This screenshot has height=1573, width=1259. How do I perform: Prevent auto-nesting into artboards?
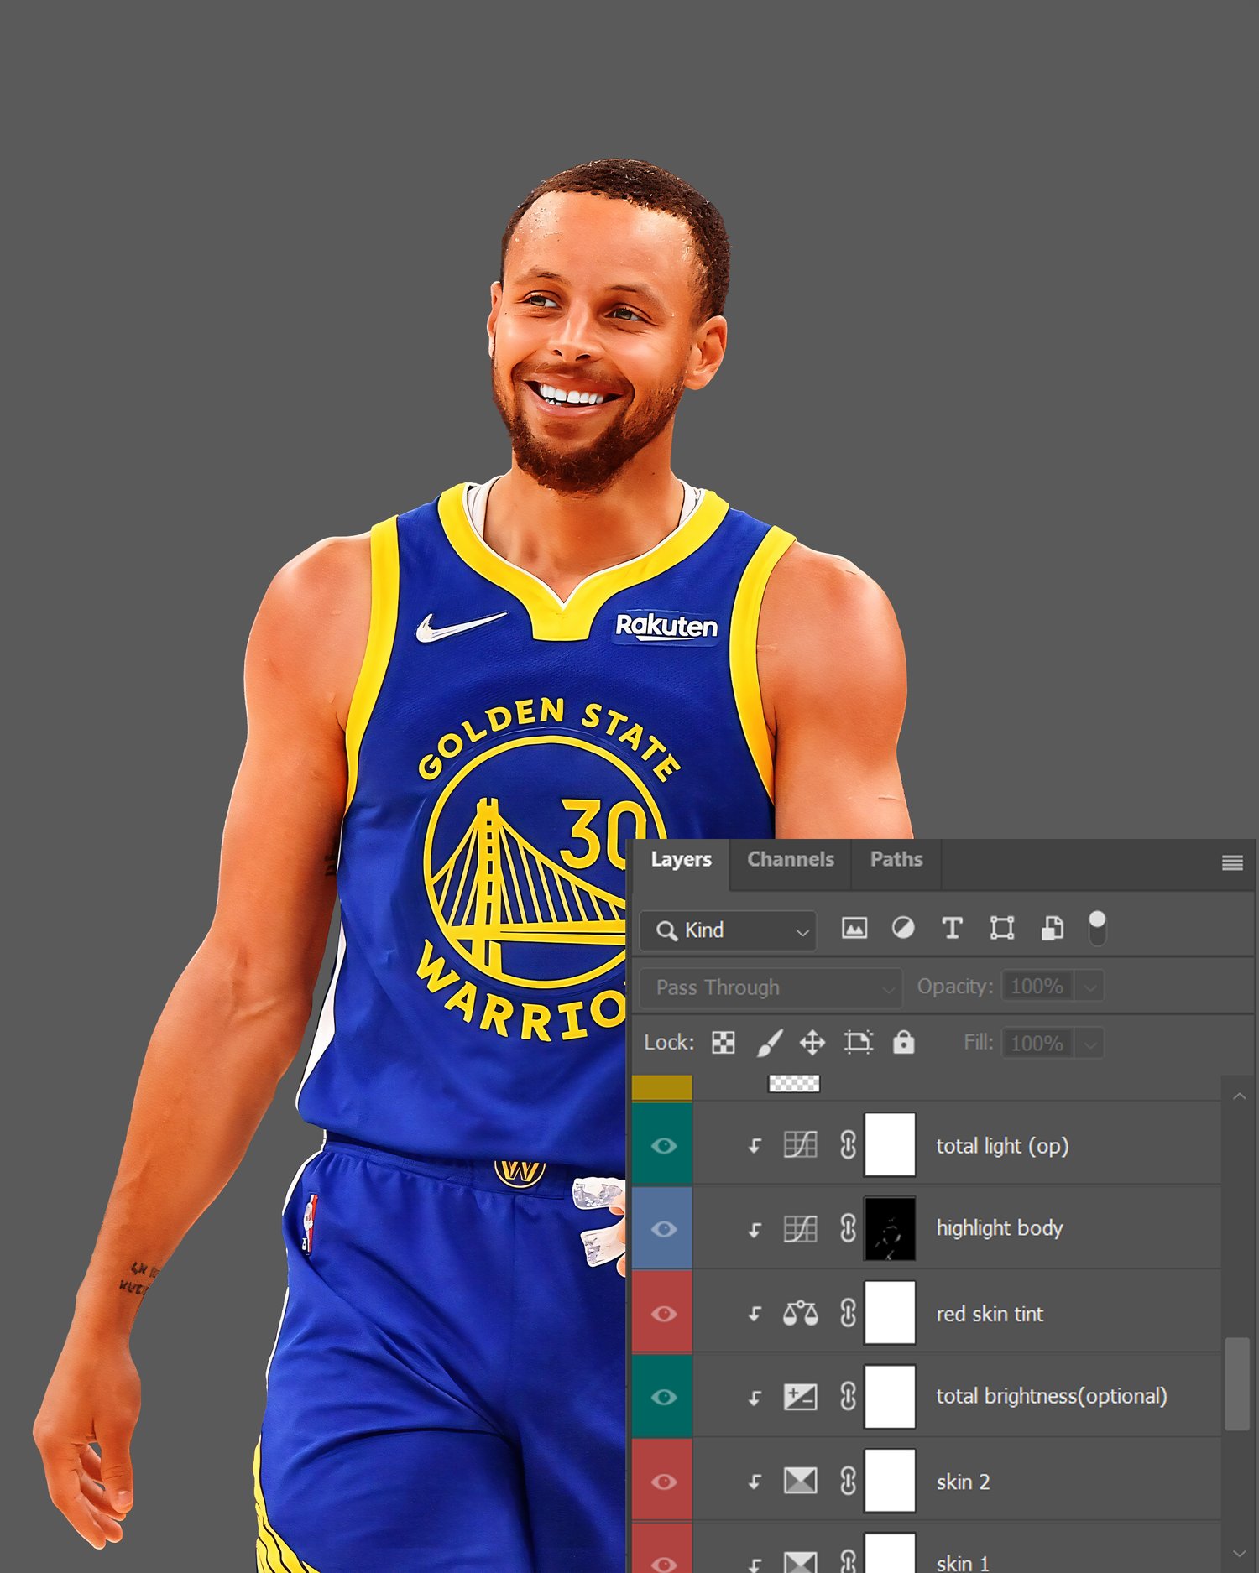point(858,1043)
